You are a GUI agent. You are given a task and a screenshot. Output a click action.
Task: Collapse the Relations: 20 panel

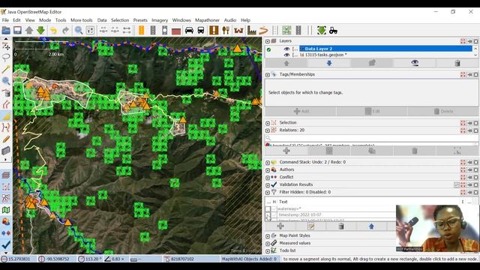(x=268, y=130)
